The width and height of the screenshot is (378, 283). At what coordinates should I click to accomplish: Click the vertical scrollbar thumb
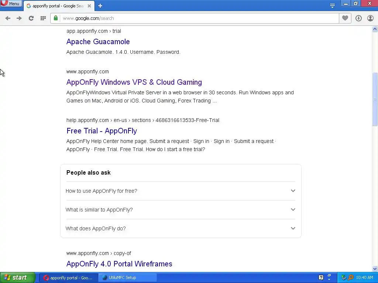[x=375, y=99]
